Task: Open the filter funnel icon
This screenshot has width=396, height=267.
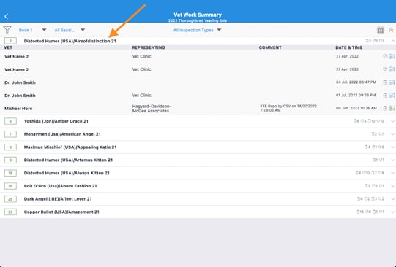Action: point(7,30)
